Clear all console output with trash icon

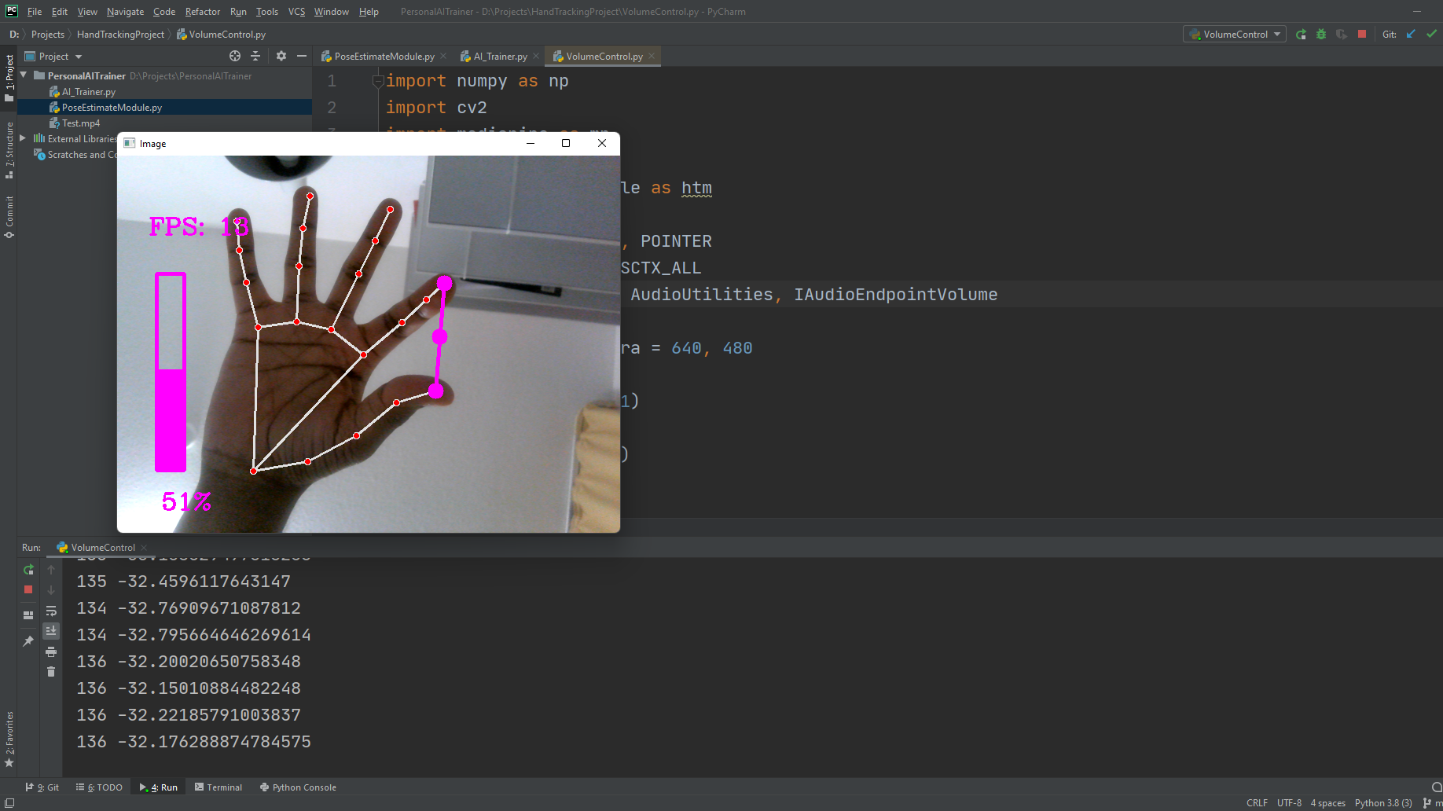click(51, 671)
